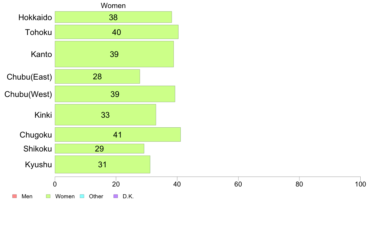
Task: Select the Kinki bar showing 33
Action: tap(105, 115)
